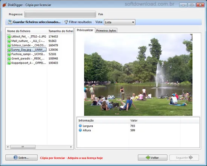Click the green icon next to Littlest_Pet file
This screenshot has width=207, height=166.
tap(9, 37)
